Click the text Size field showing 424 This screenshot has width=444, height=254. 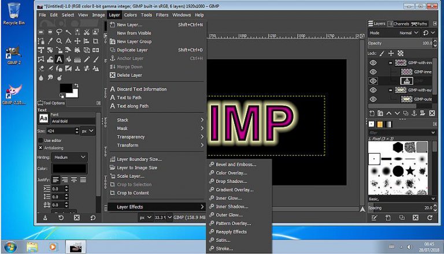tap(61, 131)
